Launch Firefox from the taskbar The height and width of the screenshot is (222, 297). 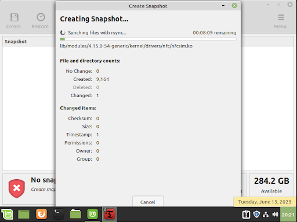tap(41, 214)
